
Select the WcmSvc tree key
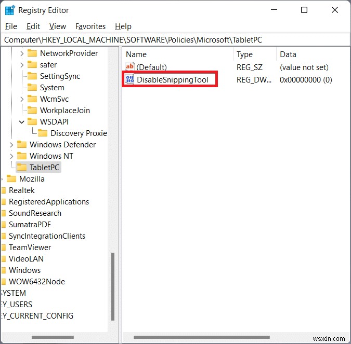coord(54,99)
